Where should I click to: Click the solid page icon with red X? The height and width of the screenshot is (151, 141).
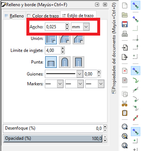(x=125, y=71)
